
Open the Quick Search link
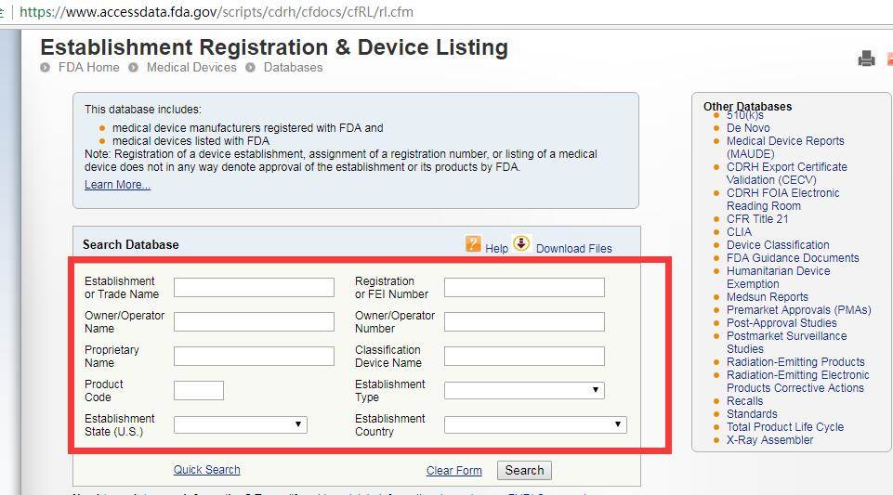206,470
